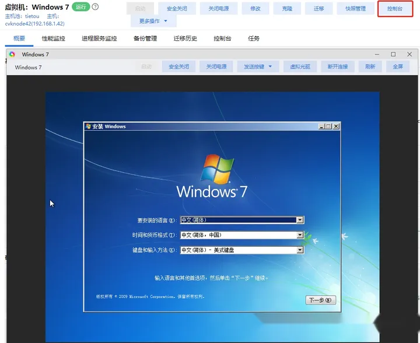
Task: Click the 输入语言和其他首选项 instruction text
Action: (212, 278)
